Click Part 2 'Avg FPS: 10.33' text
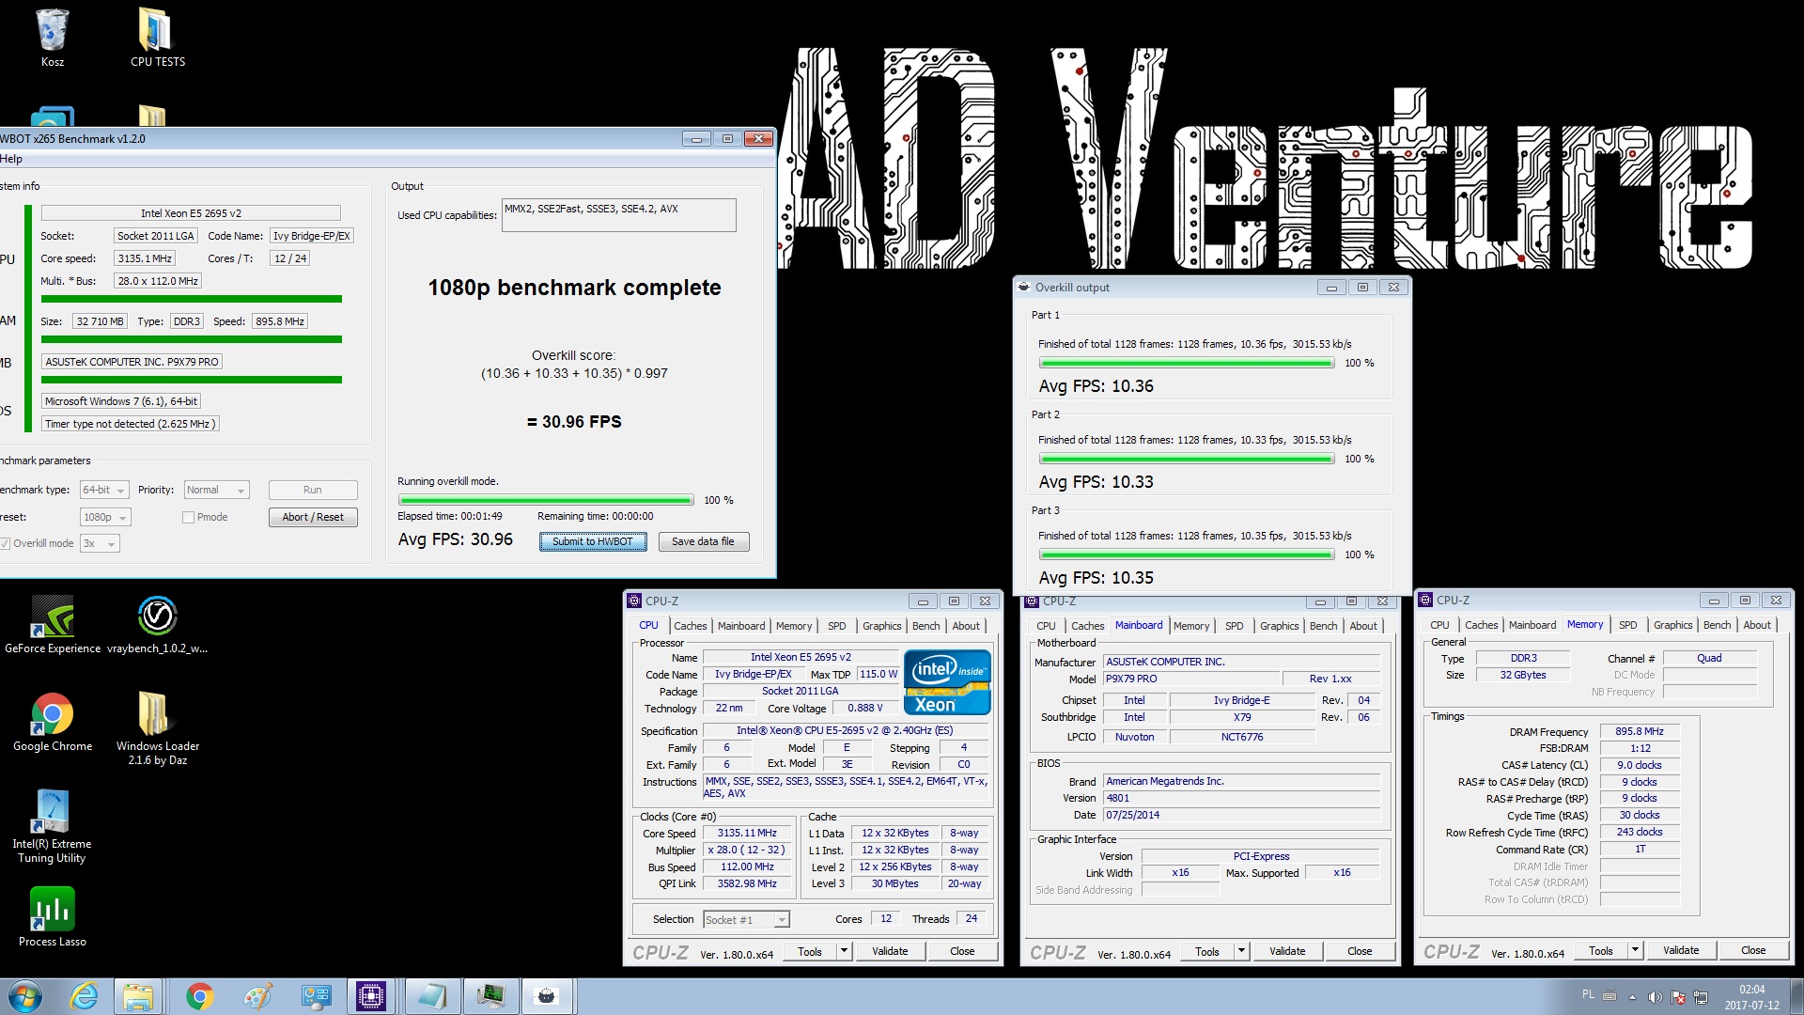1804x1015 pixels. pyautogui.click(x=1096, y=482)
